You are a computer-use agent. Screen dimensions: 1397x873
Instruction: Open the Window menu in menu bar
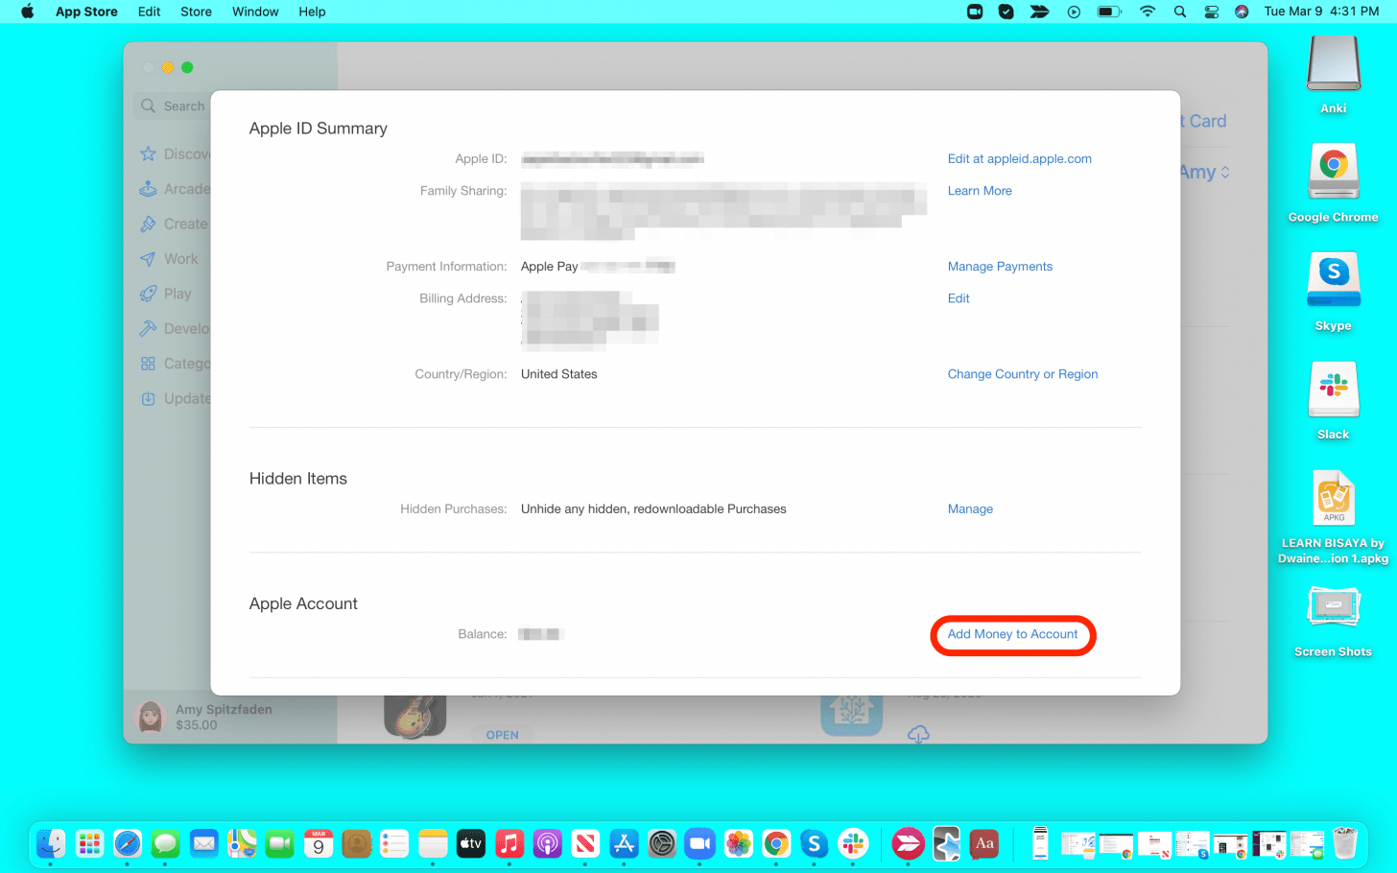(255, 12)
